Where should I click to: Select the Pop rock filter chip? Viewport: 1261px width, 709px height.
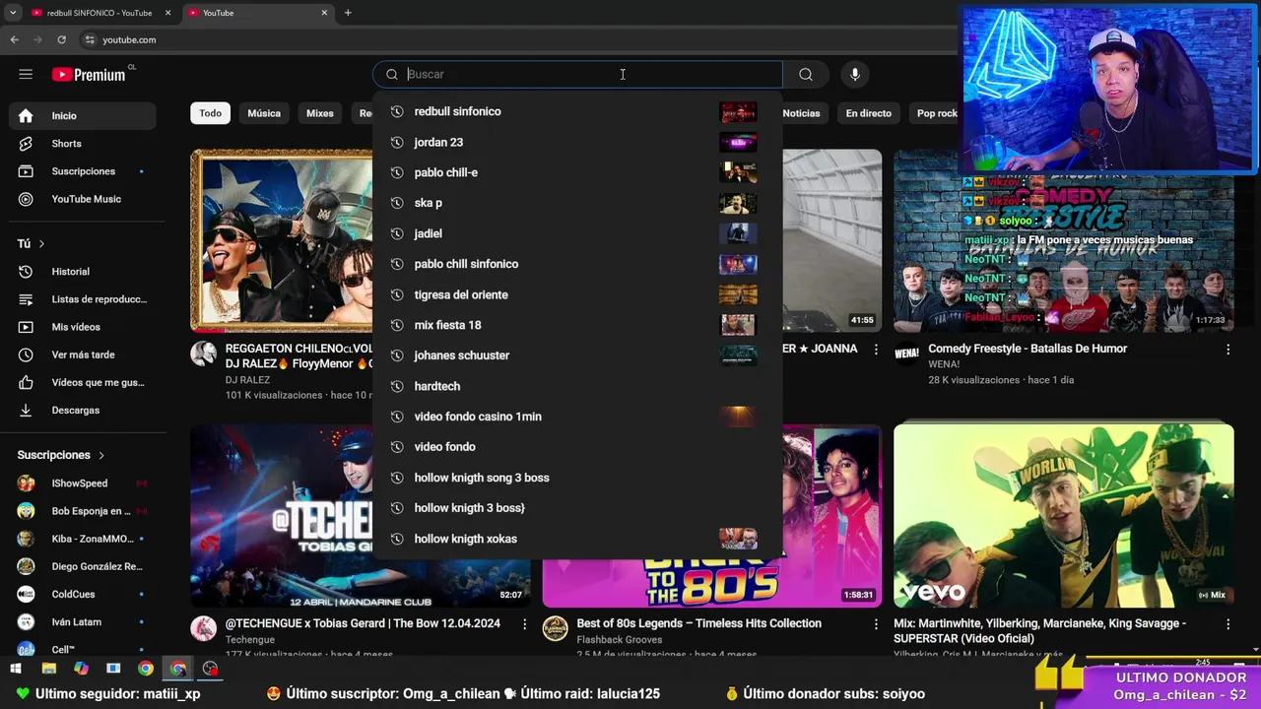pos(937,113)
